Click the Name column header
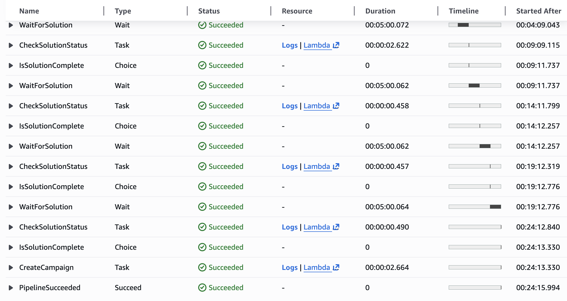 pos(29,11)
